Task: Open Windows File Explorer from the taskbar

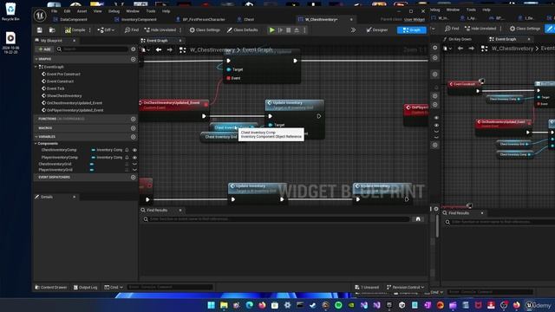Action: point(224,305)
